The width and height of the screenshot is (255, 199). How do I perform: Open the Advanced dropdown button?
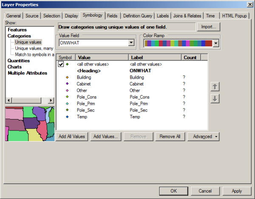click(x=205, y=136)
